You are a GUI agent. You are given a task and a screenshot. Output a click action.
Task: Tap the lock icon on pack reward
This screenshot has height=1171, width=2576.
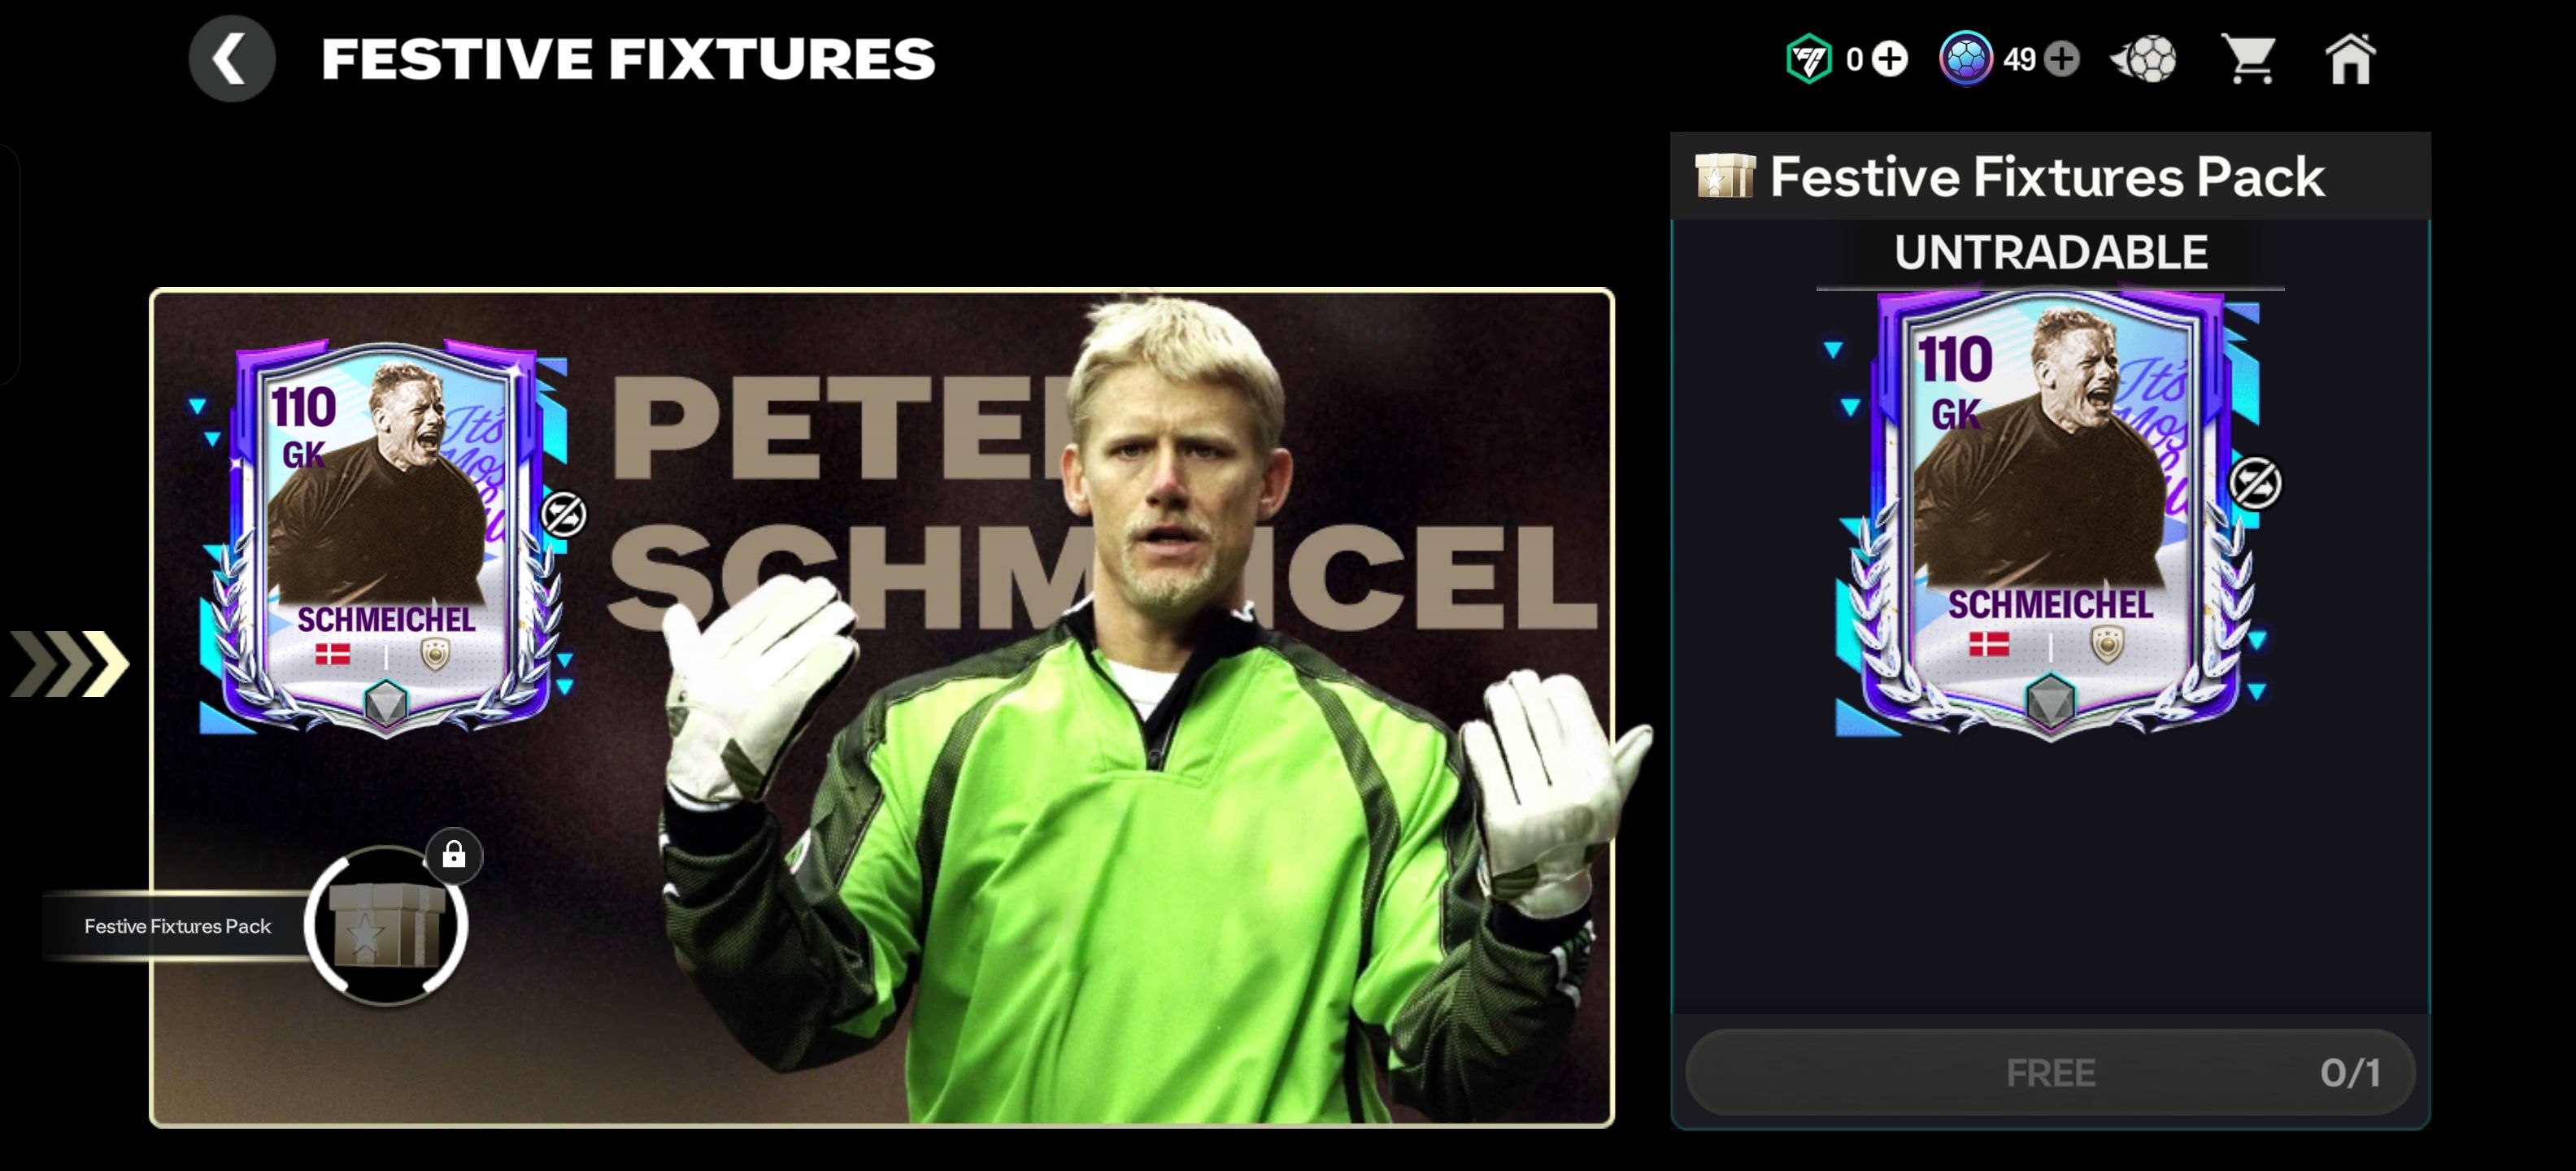[454, 855]
